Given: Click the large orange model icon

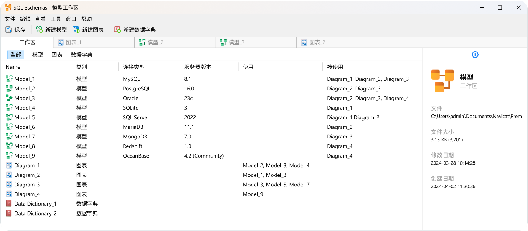Looking at the screenshot, I should click(x=442, y=81).
